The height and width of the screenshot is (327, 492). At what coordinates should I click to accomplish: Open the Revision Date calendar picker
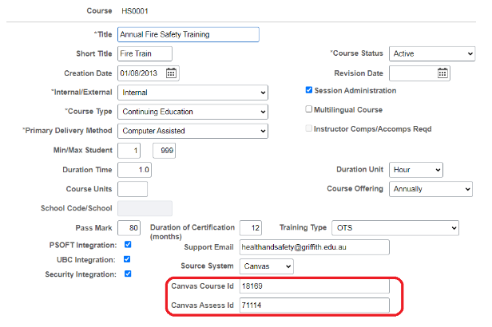443,73
